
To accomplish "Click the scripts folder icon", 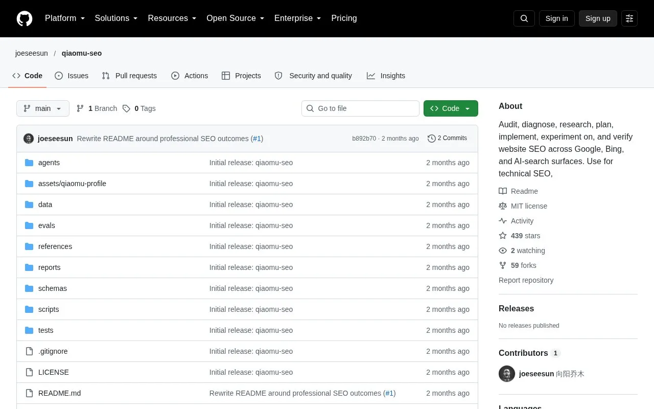I will [x=29, y=309].
